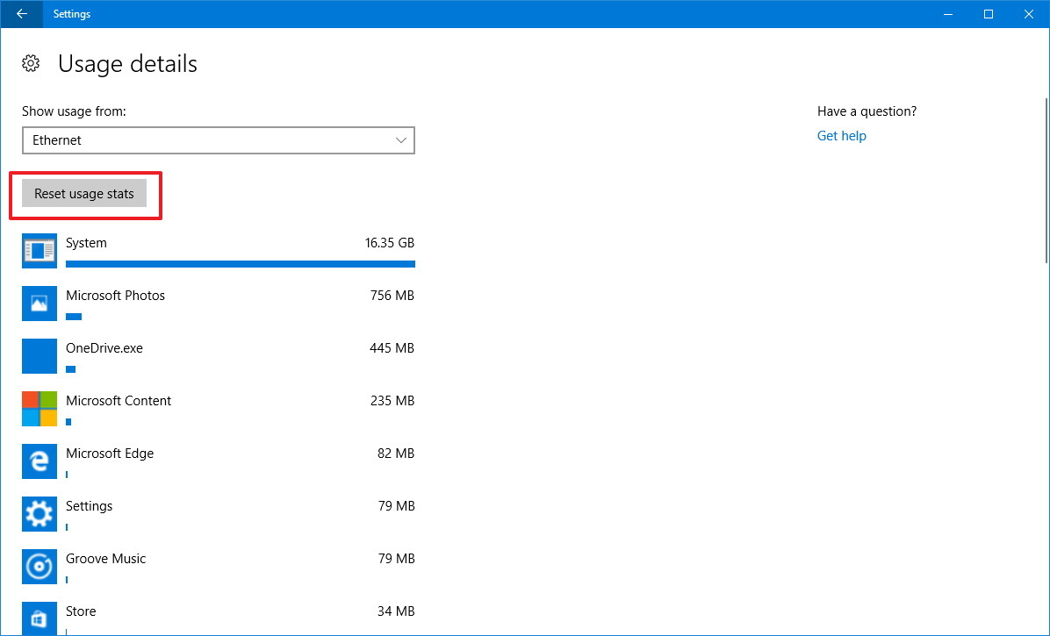The width and height of the screenshot is (1050, 636).
Task: Select the Groove Music icon
Action: pyautogui.click(x=40, y=567)
